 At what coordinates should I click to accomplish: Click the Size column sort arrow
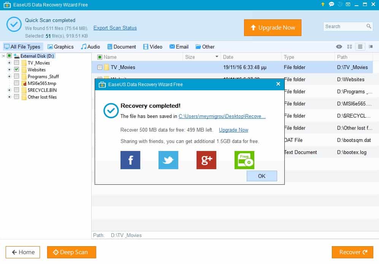(217, 57)
